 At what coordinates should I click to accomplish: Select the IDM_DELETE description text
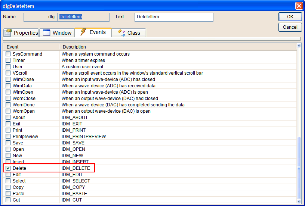(76, 168)
